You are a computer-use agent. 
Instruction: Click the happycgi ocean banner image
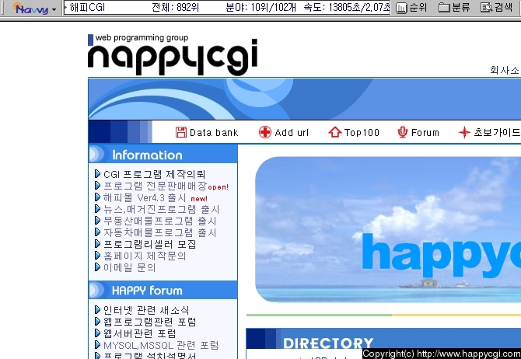[388, 229]
